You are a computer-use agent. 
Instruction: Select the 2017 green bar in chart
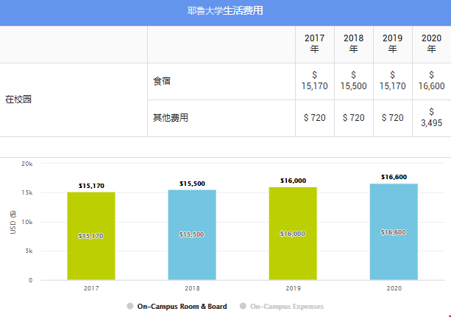(x=91, y=236)
